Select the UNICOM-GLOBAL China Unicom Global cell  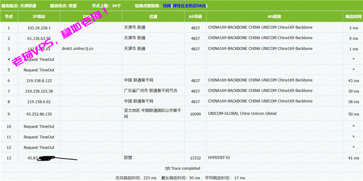coord(274,114)
